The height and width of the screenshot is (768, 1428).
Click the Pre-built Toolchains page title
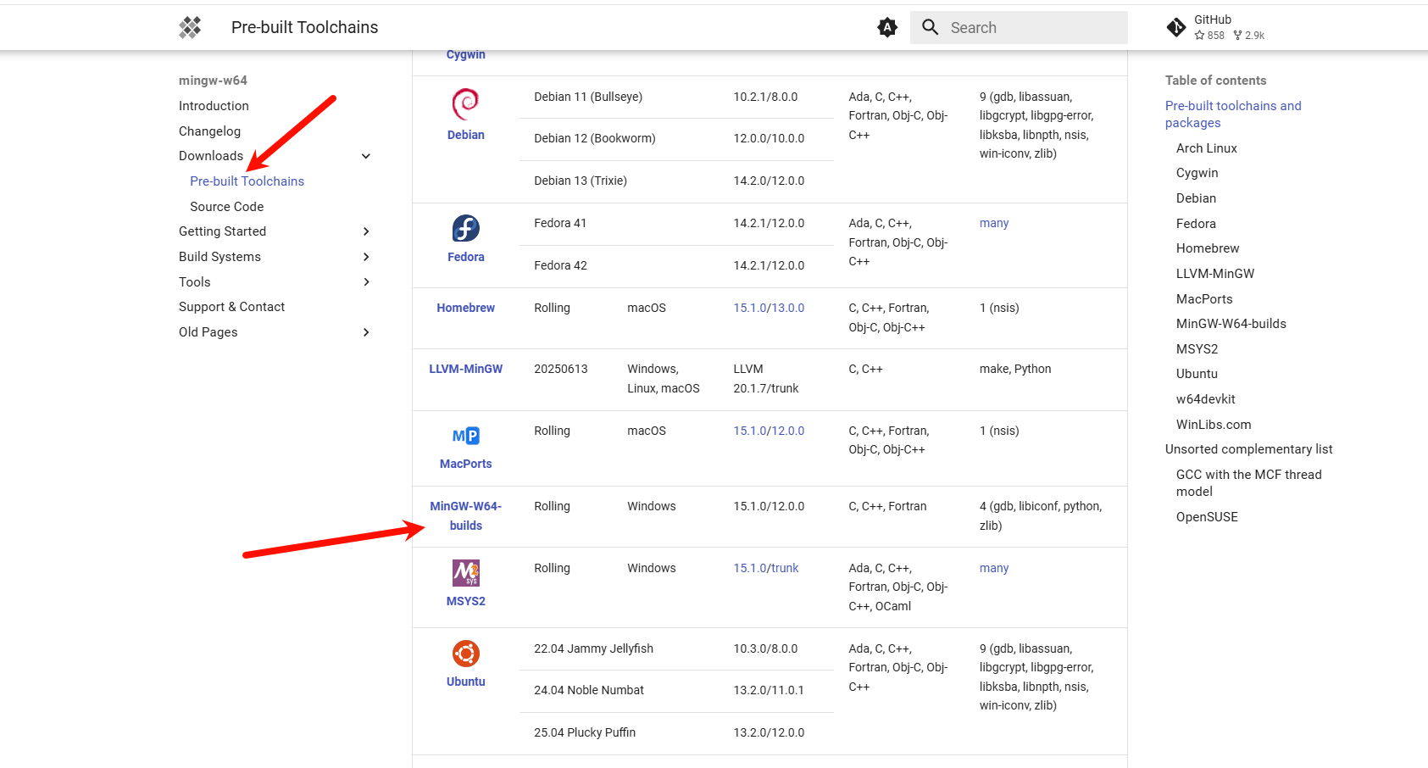click(x=305, y=27)
